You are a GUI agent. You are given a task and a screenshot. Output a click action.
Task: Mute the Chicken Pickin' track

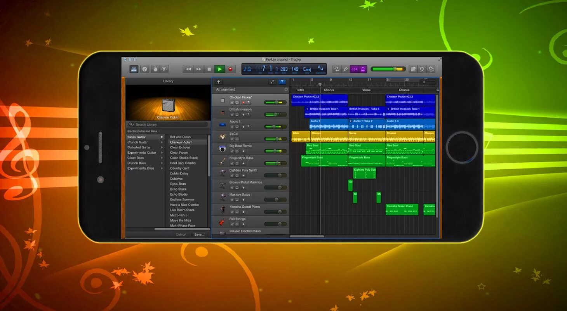[232, 103]
